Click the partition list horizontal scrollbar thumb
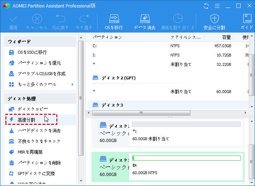This screenshot has height=186, width=255. tap(141, 113)
